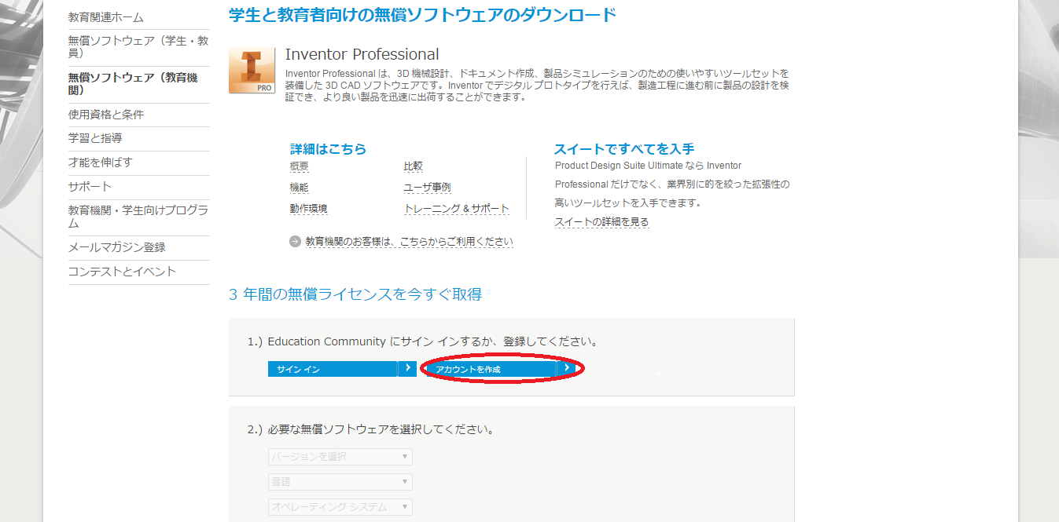Follow 教育機関のお客様は、こちらからご利用ください link
The height and width of the screenshot is (522, 1059).
click(x=410, y=242)
